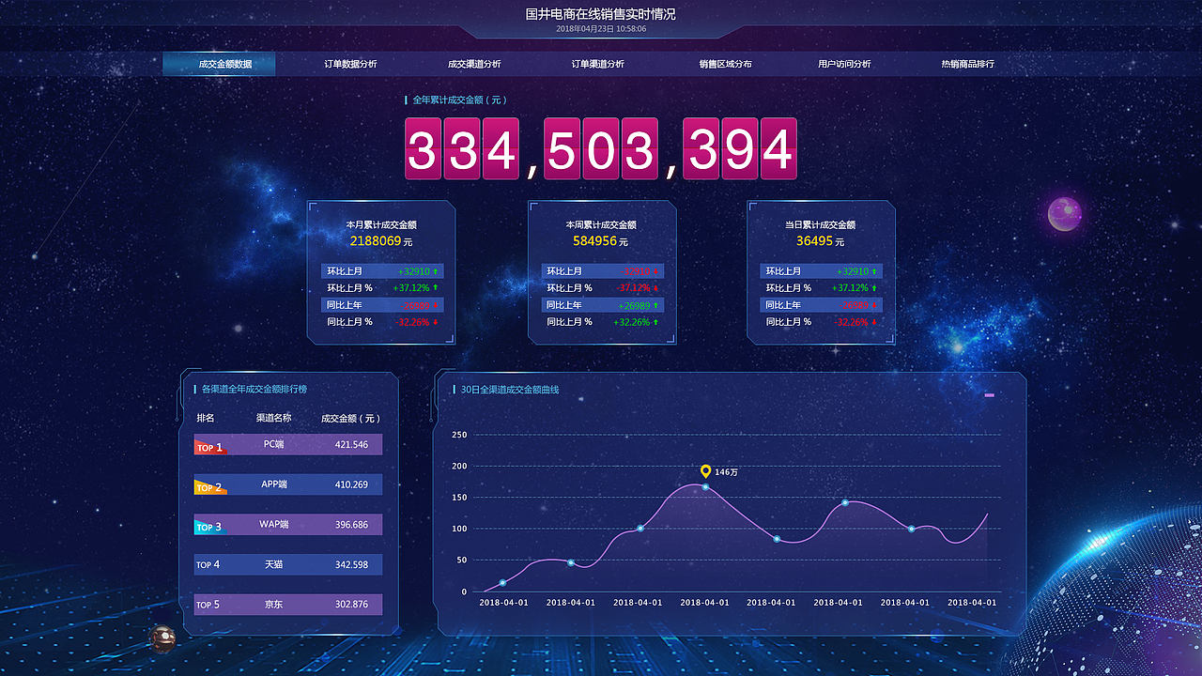Click the digit 9 tile in the counter
Viewport: 1202px width, 676px height.
(x=740, y=148)
